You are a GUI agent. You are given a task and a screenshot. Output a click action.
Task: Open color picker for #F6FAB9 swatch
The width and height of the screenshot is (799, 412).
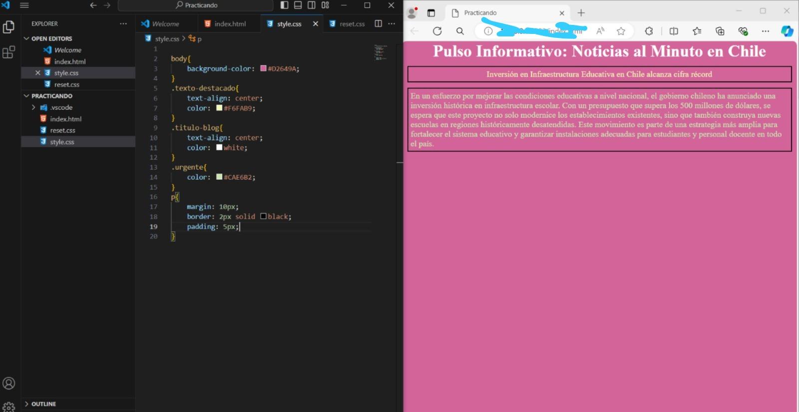219,108
